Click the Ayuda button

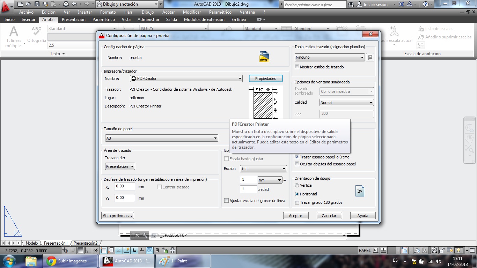tap(363, 216)
